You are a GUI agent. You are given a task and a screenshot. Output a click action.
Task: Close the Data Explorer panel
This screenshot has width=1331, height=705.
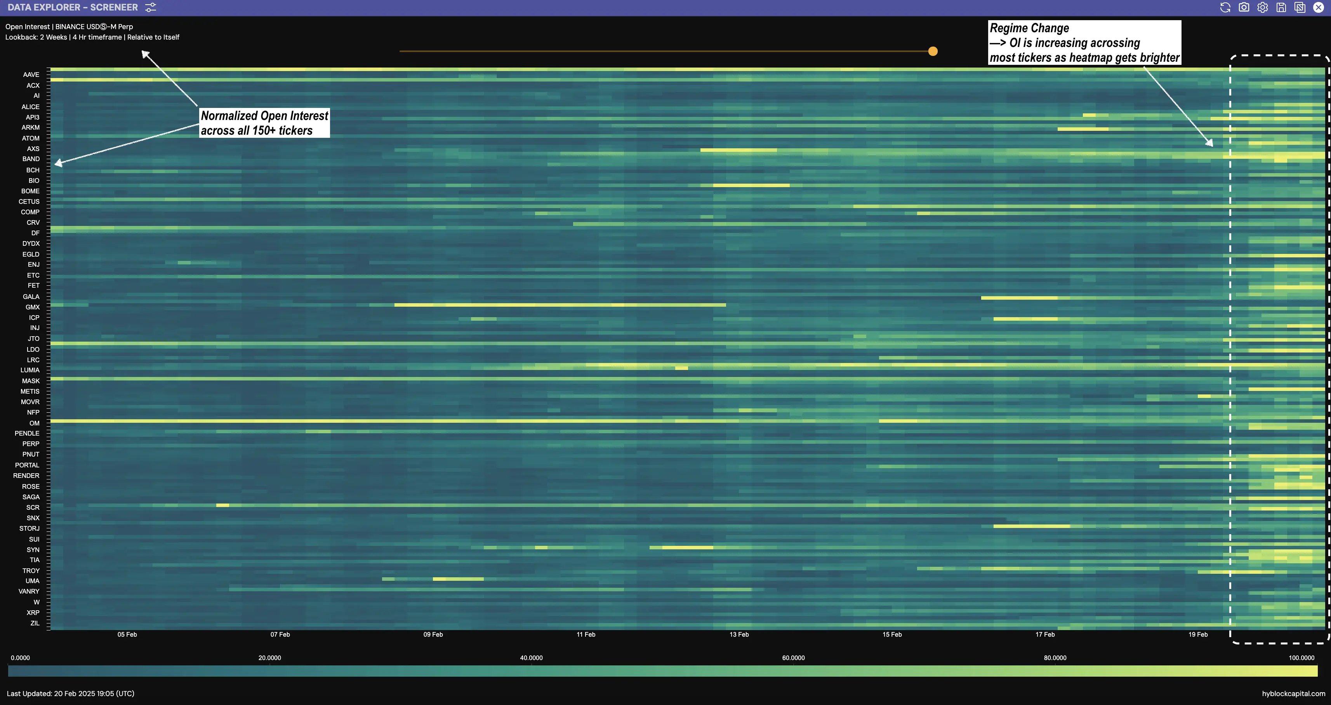pyautogui.click(x=1318, y=7)
